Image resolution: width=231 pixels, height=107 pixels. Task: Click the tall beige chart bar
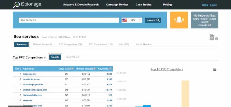(x=185, y=94)
